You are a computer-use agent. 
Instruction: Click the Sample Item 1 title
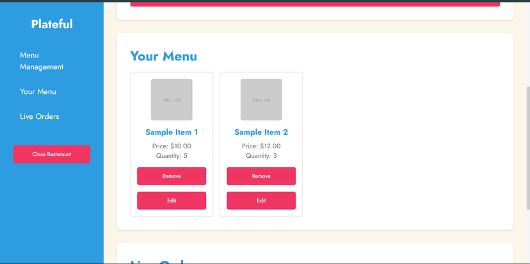172,132
